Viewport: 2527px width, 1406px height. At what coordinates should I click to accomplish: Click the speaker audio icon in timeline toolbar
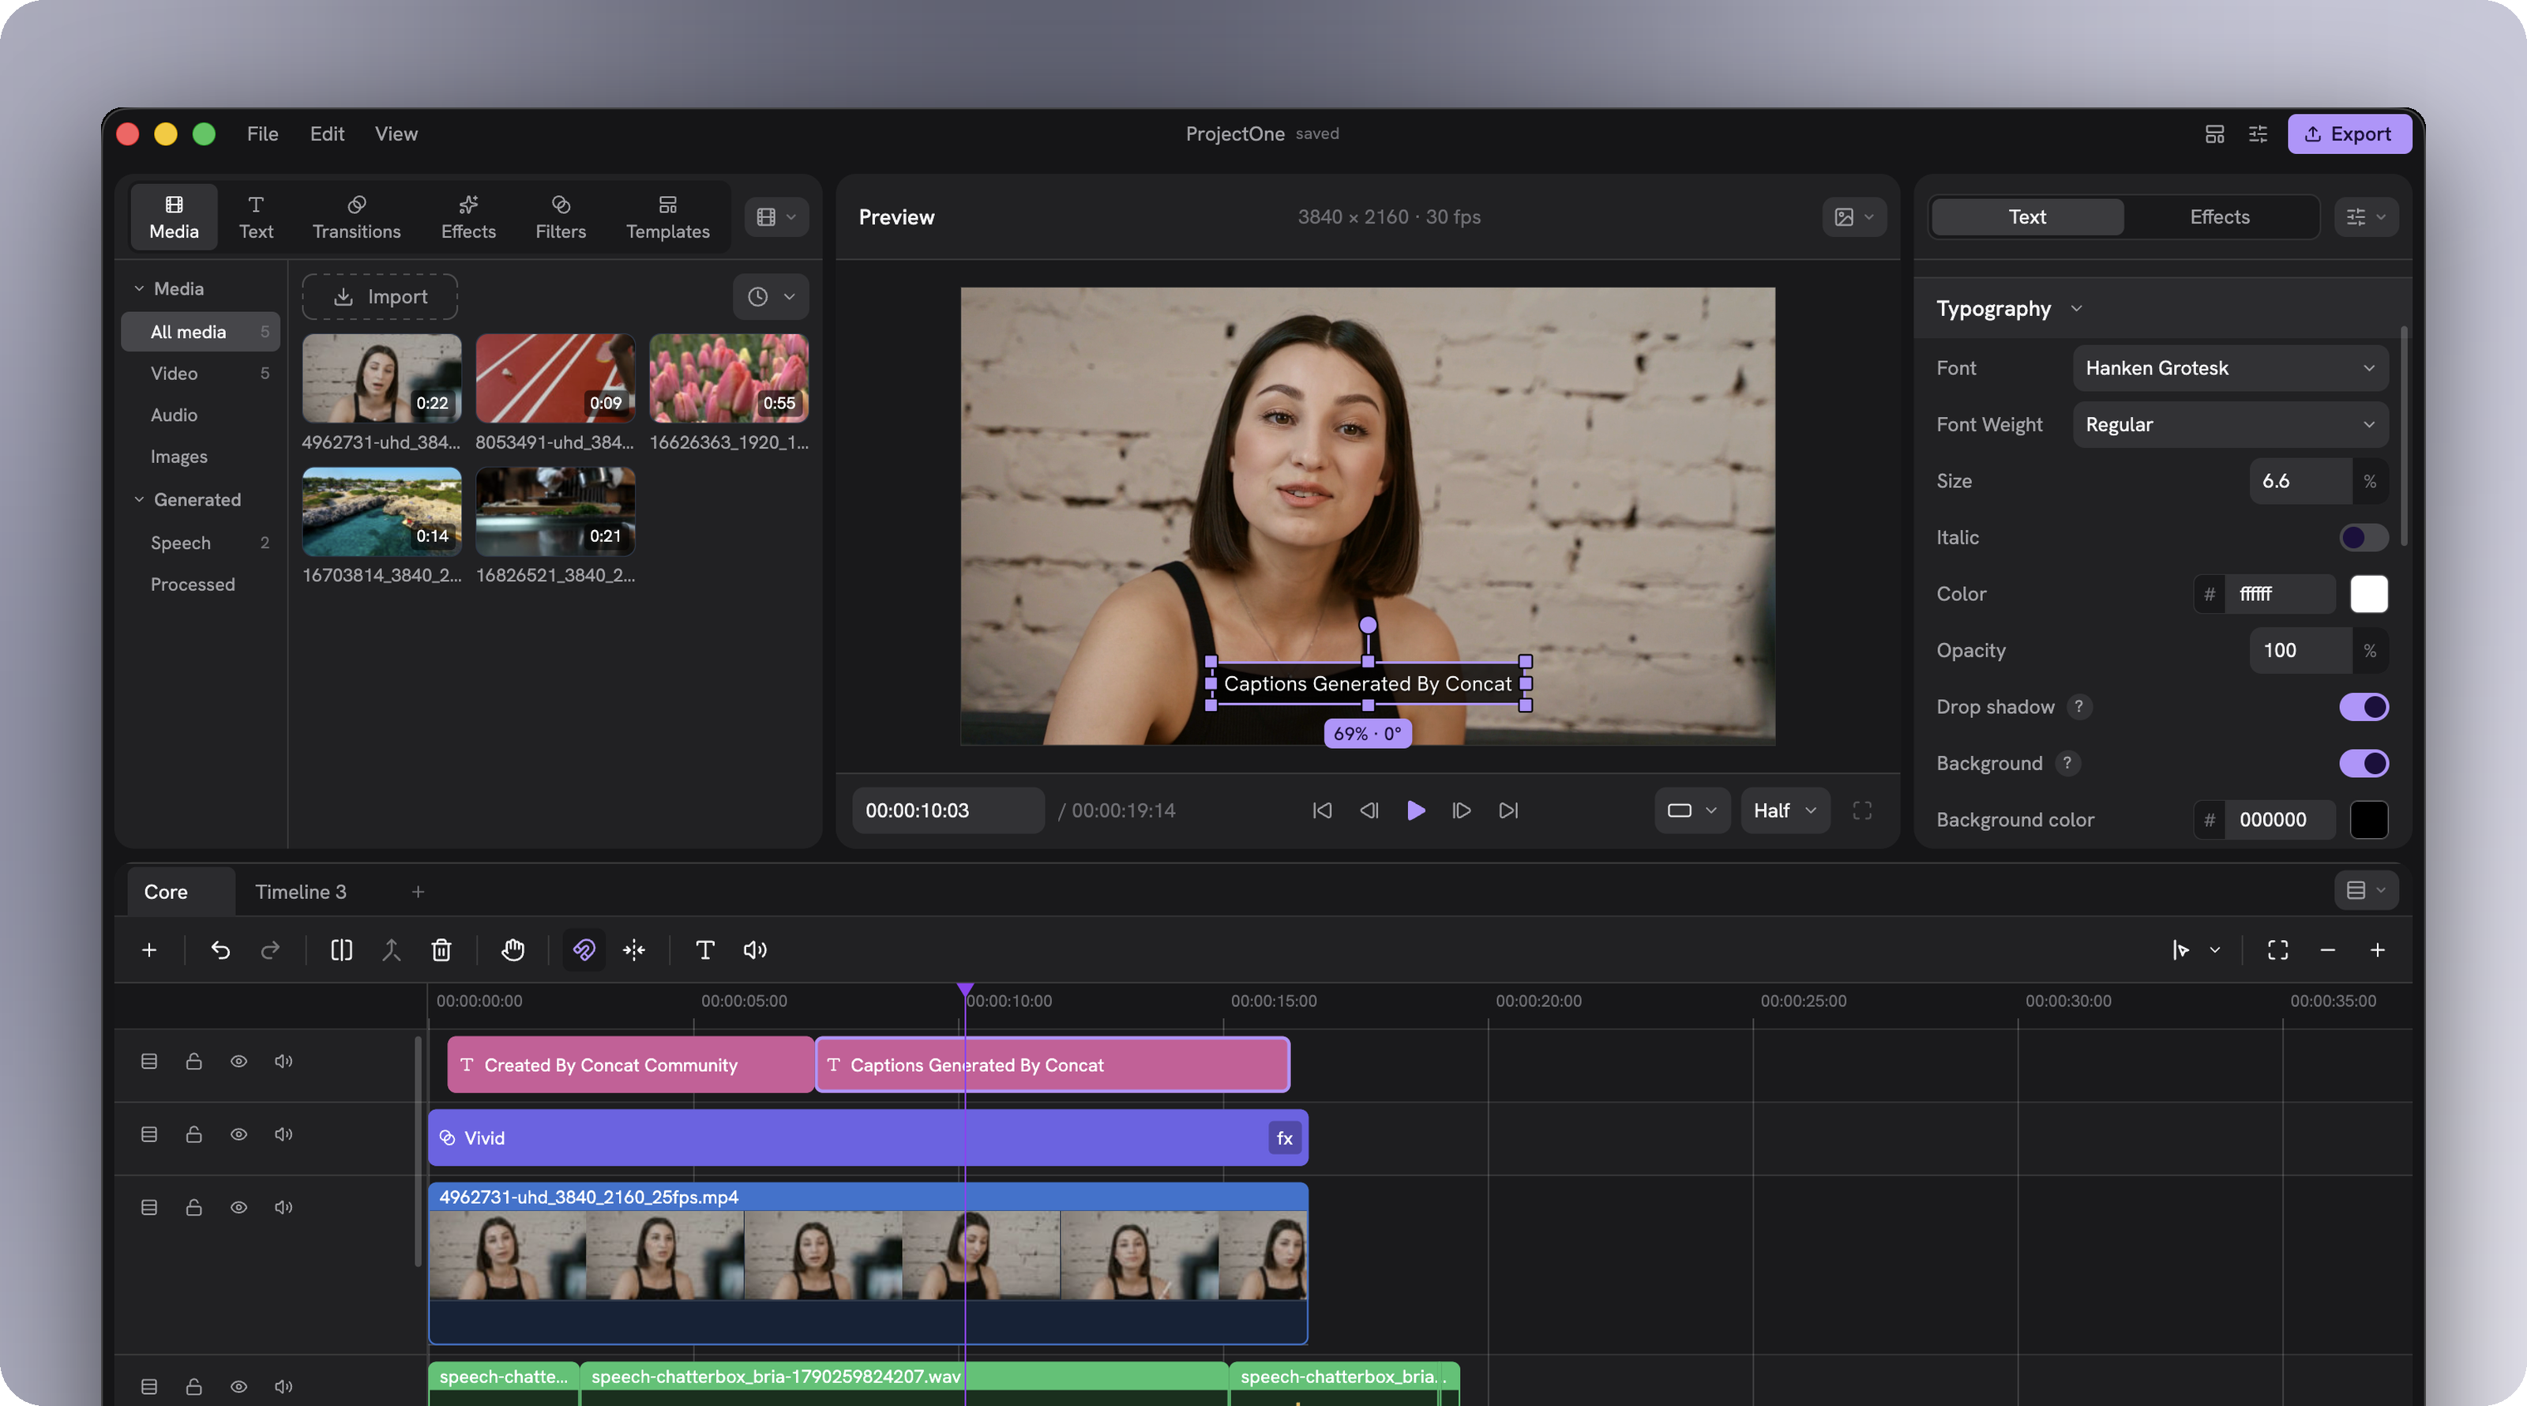pos(754,949)
